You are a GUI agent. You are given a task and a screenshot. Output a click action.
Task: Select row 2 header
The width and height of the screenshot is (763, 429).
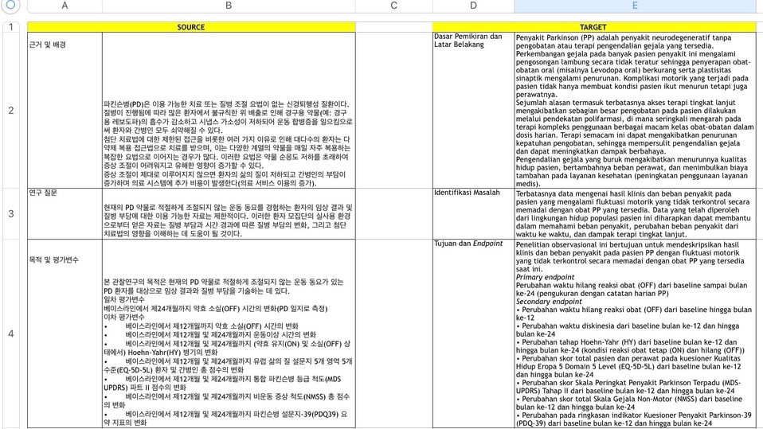11,111
